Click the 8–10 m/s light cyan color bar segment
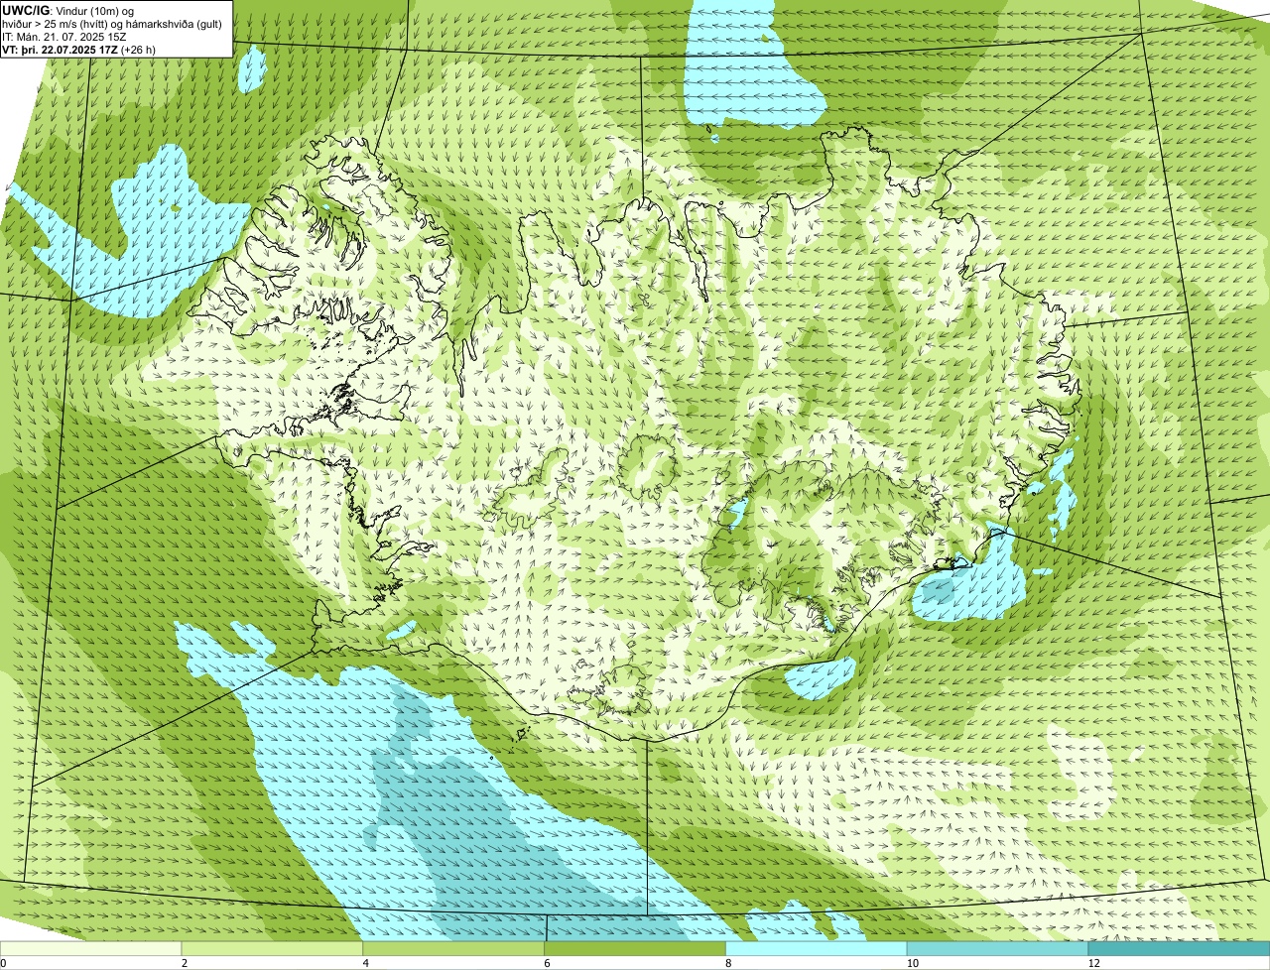The width and height of the screenshot is (1270, 970). tap(818, 948)
